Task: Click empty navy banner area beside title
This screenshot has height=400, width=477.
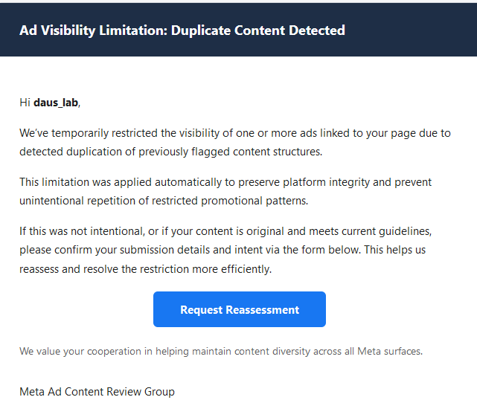Action: coord(411,30)
